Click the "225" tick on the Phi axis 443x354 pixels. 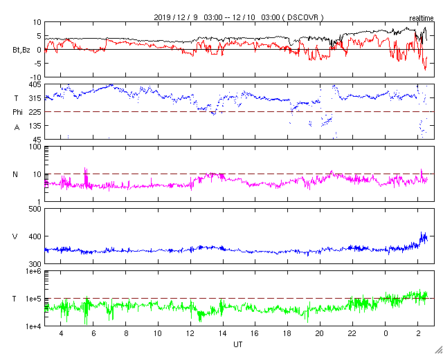(x=35, y=112)
